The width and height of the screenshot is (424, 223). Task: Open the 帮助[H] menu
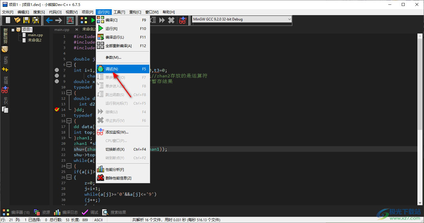pos(169,12)
